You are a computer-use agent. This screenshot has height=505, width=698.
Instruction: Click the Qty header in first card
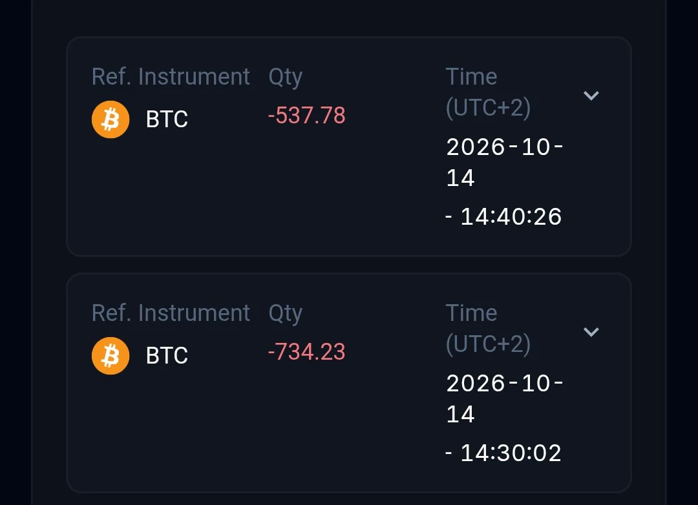286,77
